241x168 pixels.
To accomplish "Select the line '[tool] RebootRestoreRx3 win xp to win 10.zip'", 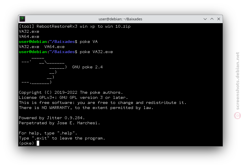I will click(75, 27).
